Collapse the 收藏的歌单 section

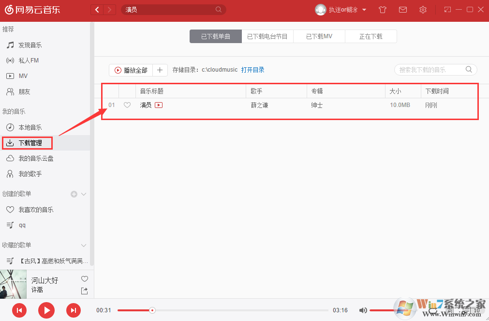tap(84, 245)
